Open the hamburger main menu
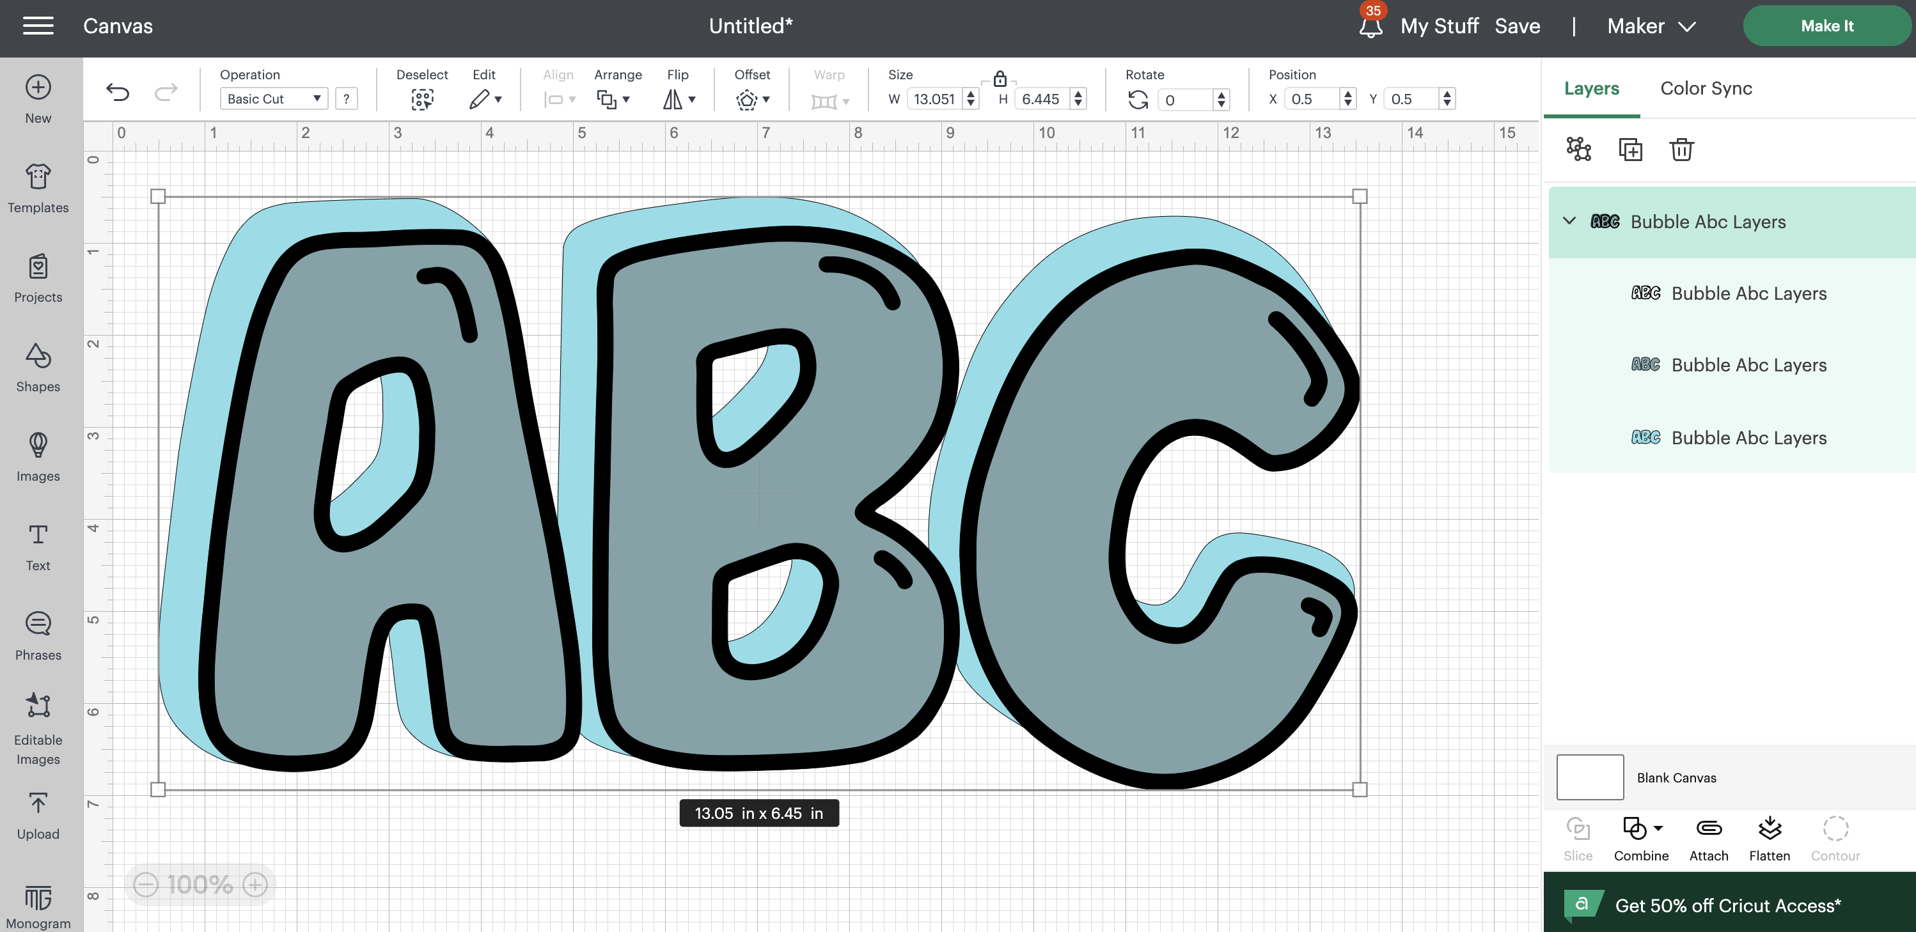1916x932 pixels. (x=38, y=26)
